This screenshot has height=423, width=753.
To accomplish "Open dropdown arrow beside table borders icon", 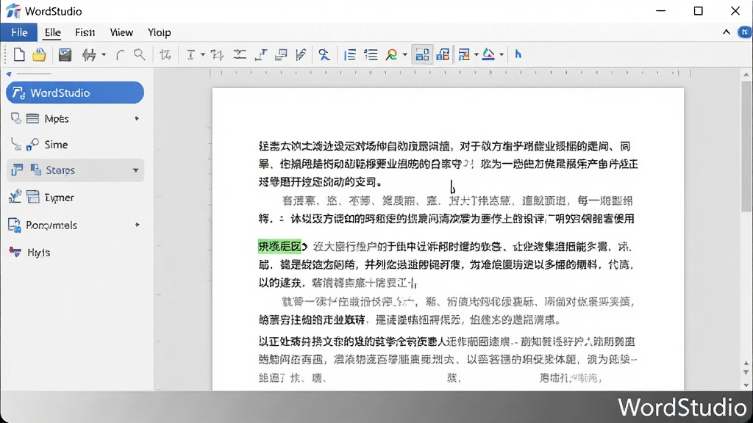I will (476, 54).
